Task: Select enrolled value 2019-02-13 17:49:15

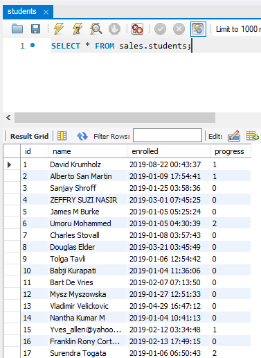Action: point(168,341)
